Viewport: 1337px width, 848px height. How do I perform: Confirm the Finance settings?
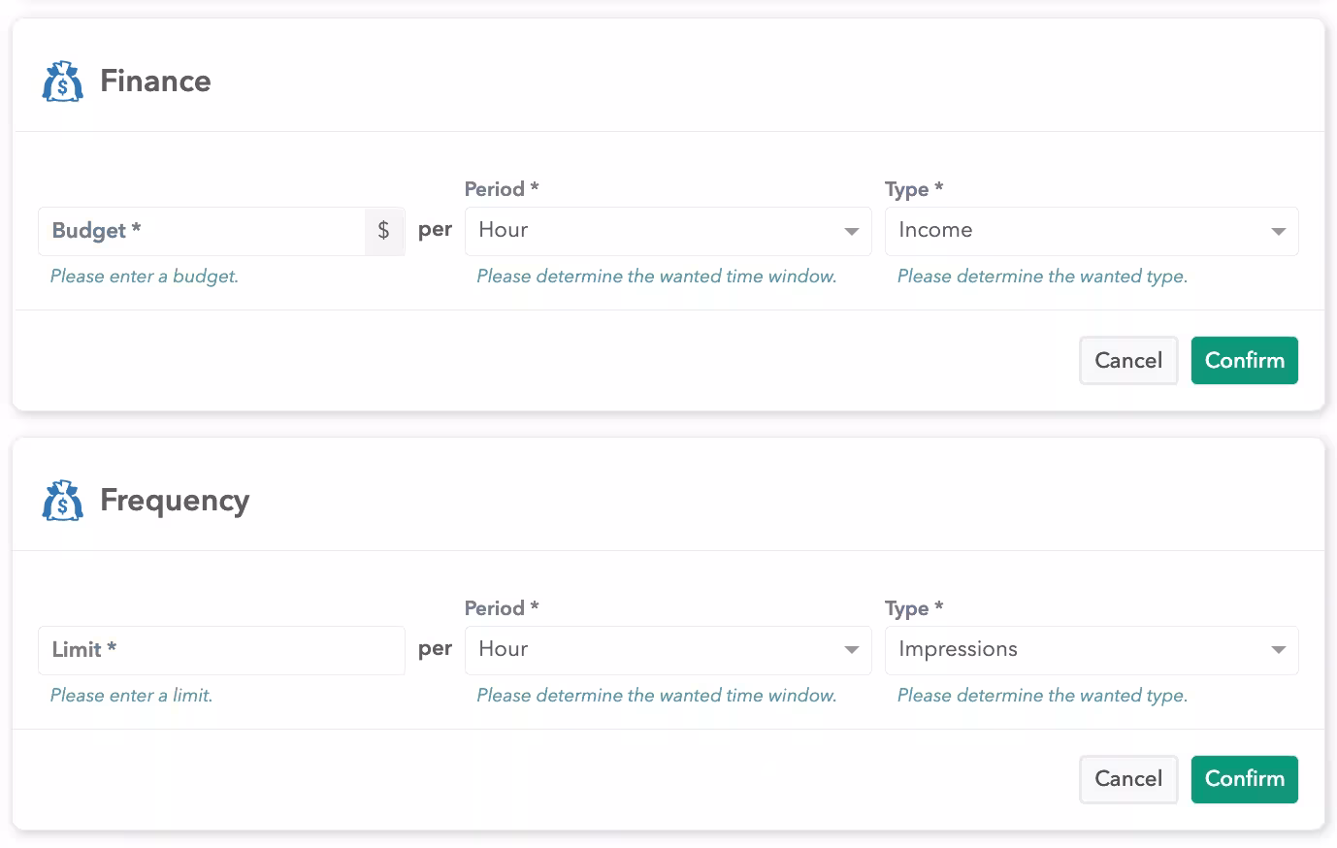coord(1244,361)
